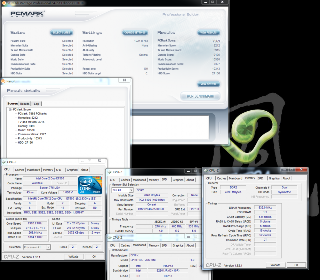The width and height of the screenshot is (320, 280).
Task: Open Memory tab in SPD CPU-Z window
Action: pyautogui.click(x=154, y=180)
